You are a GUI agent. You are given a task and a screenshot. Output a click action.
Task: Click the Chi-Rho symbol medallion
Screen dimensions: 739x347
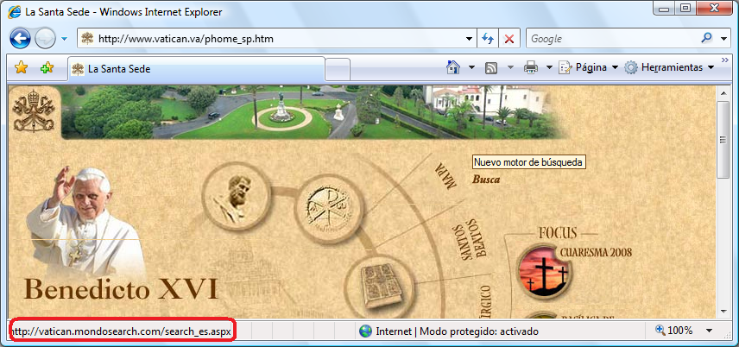pyautogui.click(x=329, y=208)
